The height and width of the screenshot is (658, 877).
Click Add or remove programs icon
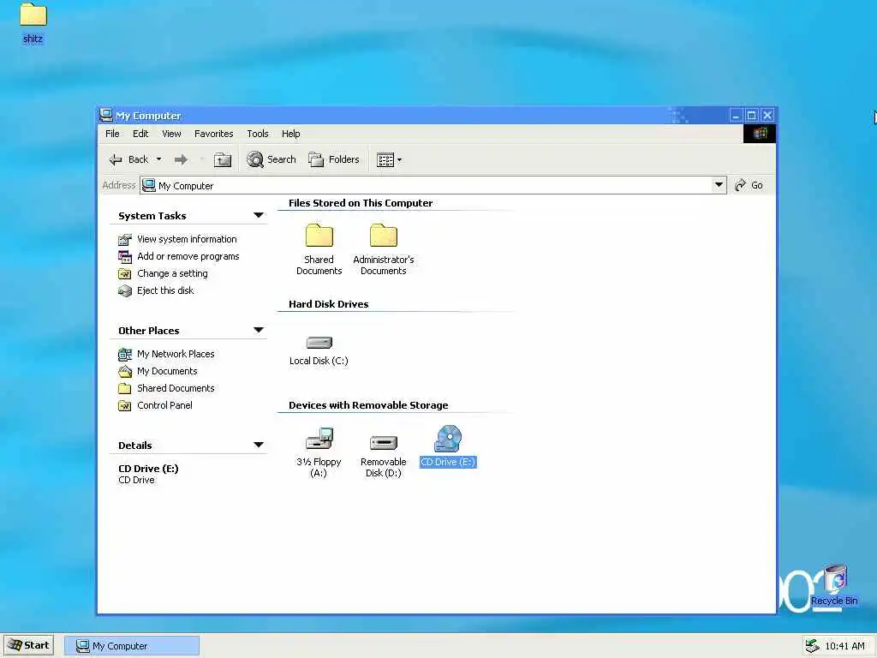point(125,257)
